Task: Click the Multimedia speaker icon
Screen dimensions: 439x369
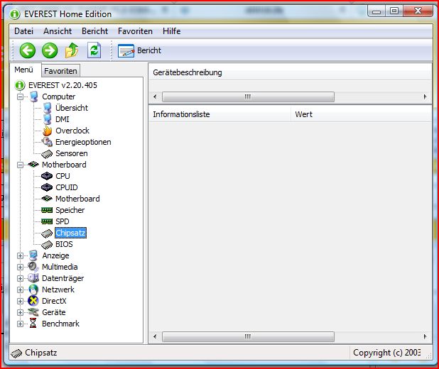Action: [x=33, y=267]
